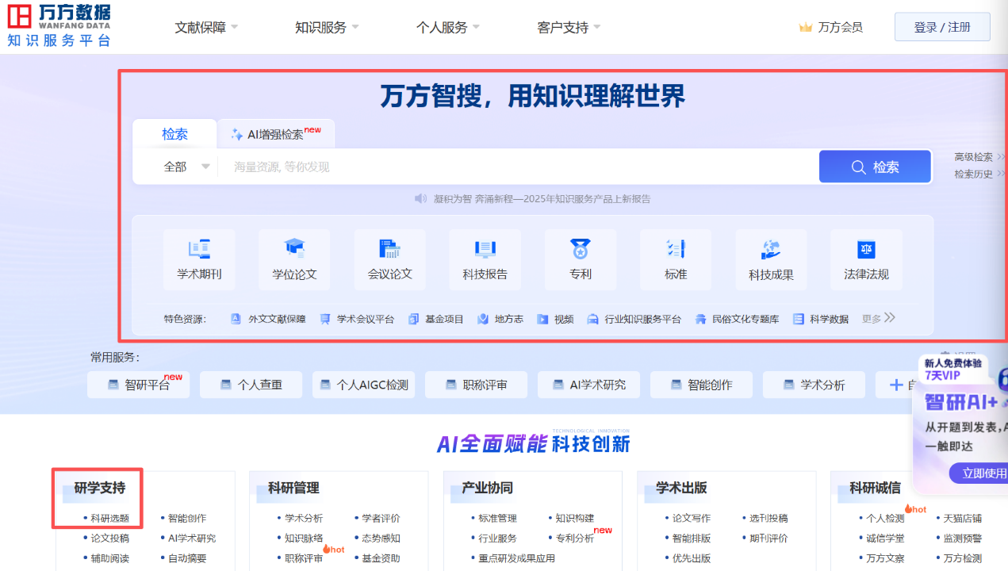This screenshot has width=1008, height=571.
Task: Click the 法律法规 scales icon
Action: 866,249
